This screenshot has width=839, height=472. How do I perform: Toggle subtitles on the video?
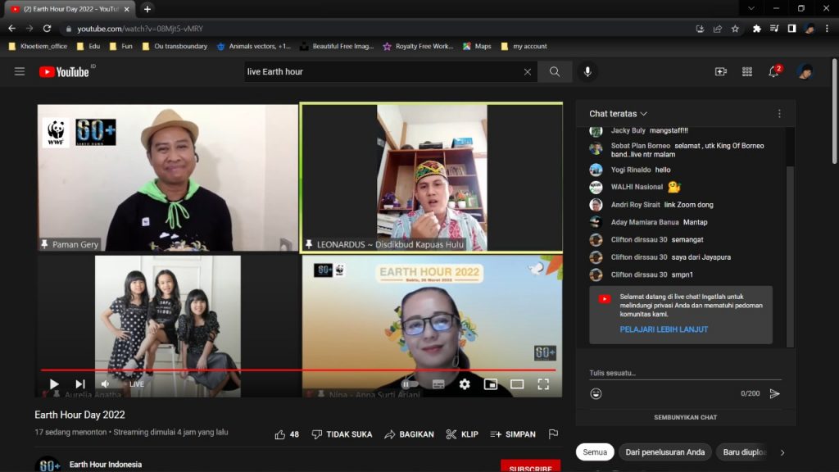[x=438, y=383]
